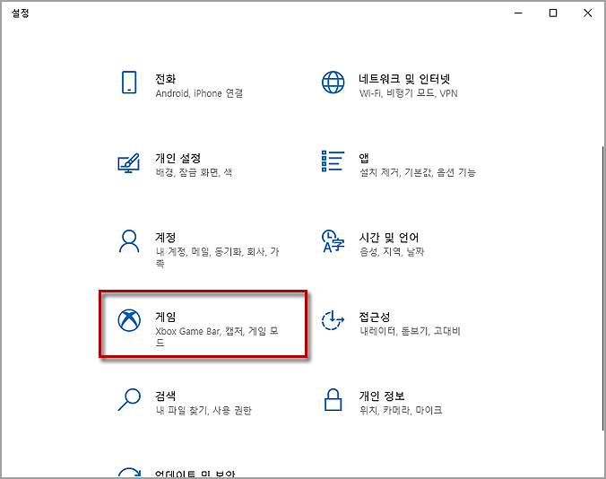Click the personalization (개인 설정) monitor icon
This screenshot has height=479, width=606.
click(x=128, y=163)
